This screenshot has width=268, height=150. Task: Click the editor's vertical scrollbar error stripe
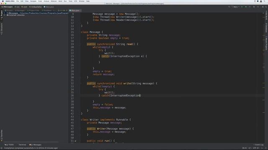coord(263,77)
